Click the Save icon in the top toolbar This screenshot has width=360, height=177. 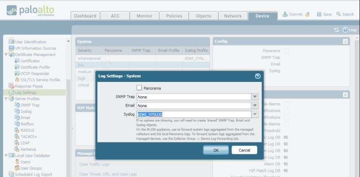319,14
